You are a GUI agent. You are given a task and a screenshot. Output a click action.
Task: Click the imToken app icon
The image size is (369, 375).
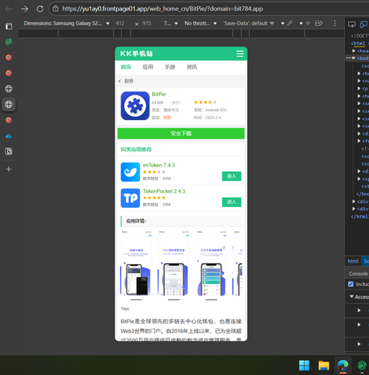pos(130,172)
